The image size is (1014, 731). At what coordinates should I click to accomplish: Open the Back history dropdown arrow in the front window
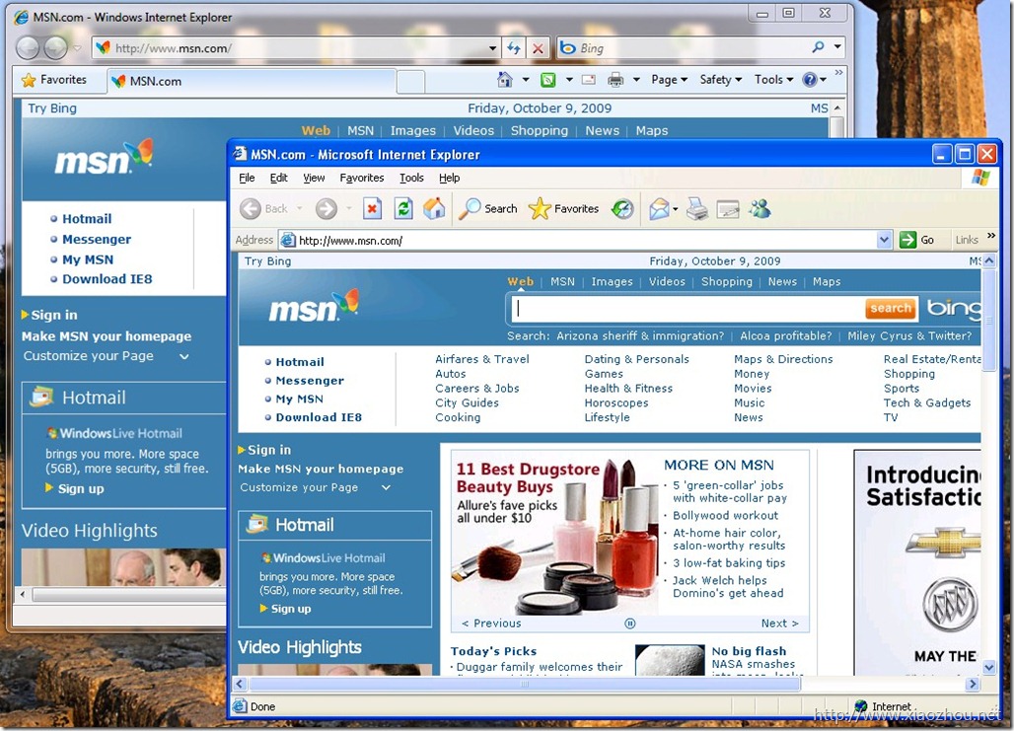click(300, 209)
